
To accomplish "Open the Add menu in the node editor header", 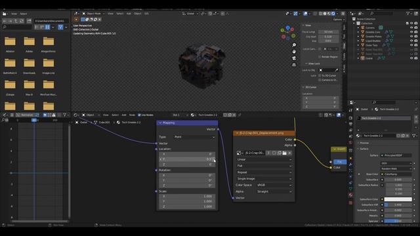I will pos(124,115).
